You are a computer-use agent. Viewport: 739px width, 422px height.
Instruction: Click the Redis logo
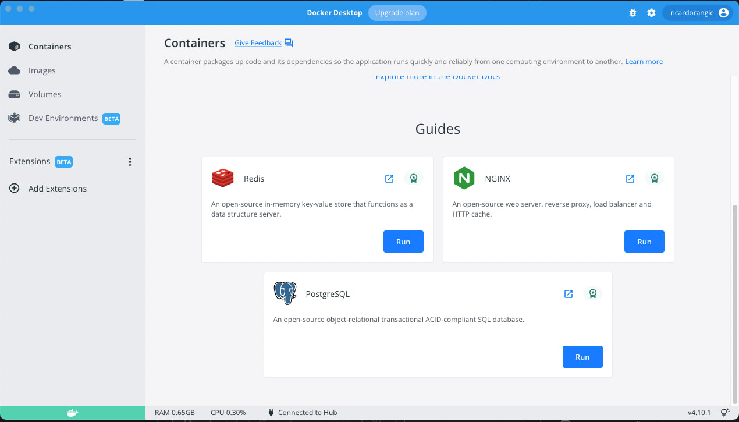[223, 178]
